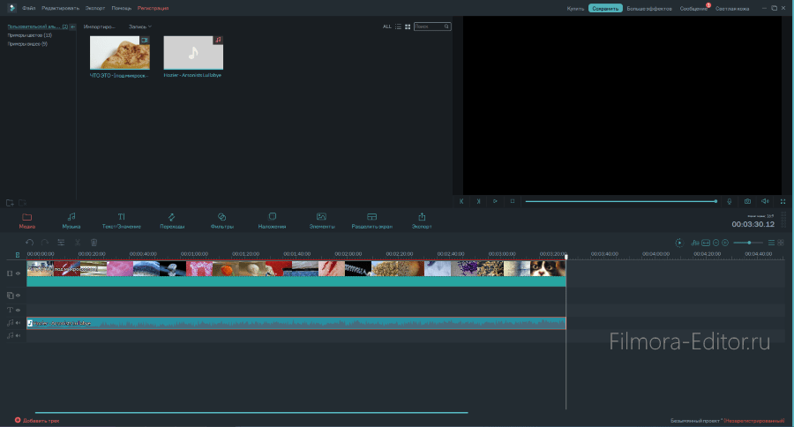Toggle visibility of the main video track
The width and height of the screenshot is (794, 427).
pyautogui.click(x=18, y=273)
